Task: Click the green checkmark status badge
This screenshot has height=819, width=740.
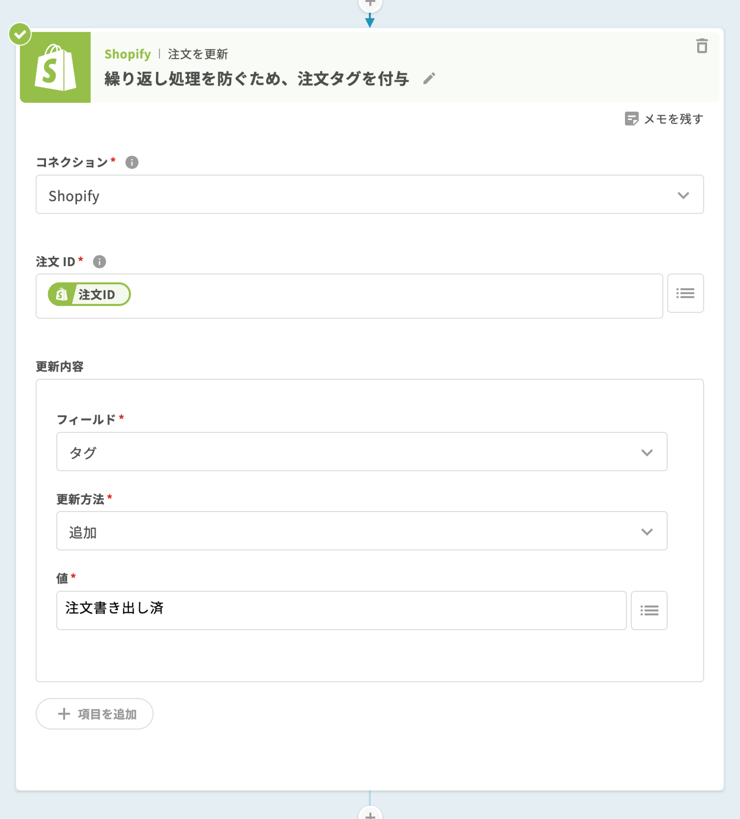Action: coord(20,34)
